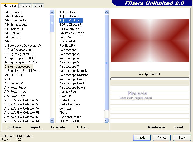Choose 4 QFlip ZBottomL filter

pos(70,20)
